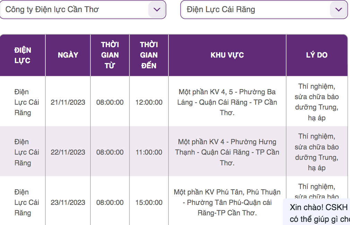
Task: Select the ĐIỆN LỰC column header
Action: click(23, 55)
